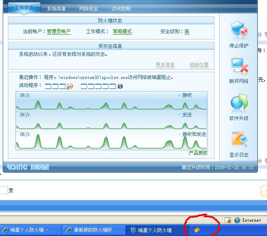Image resolution: width=267 pixels, height=236 pixels.
Task: Switch to 系统信息 tab
Action: coord(56,8)
